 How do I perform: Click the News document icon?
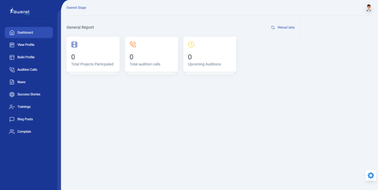click(12, 82)
